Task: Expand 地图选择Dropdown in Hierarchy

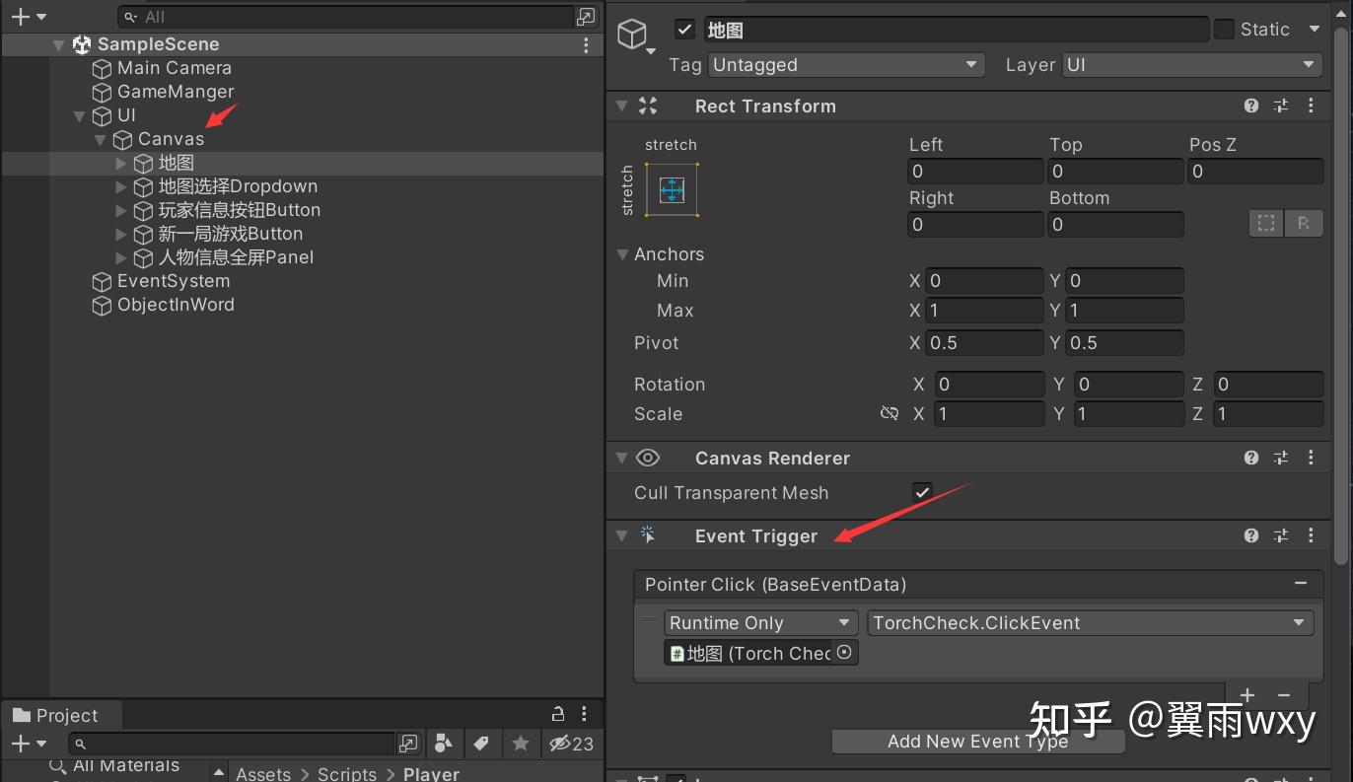Action: [x=121, y=186]
